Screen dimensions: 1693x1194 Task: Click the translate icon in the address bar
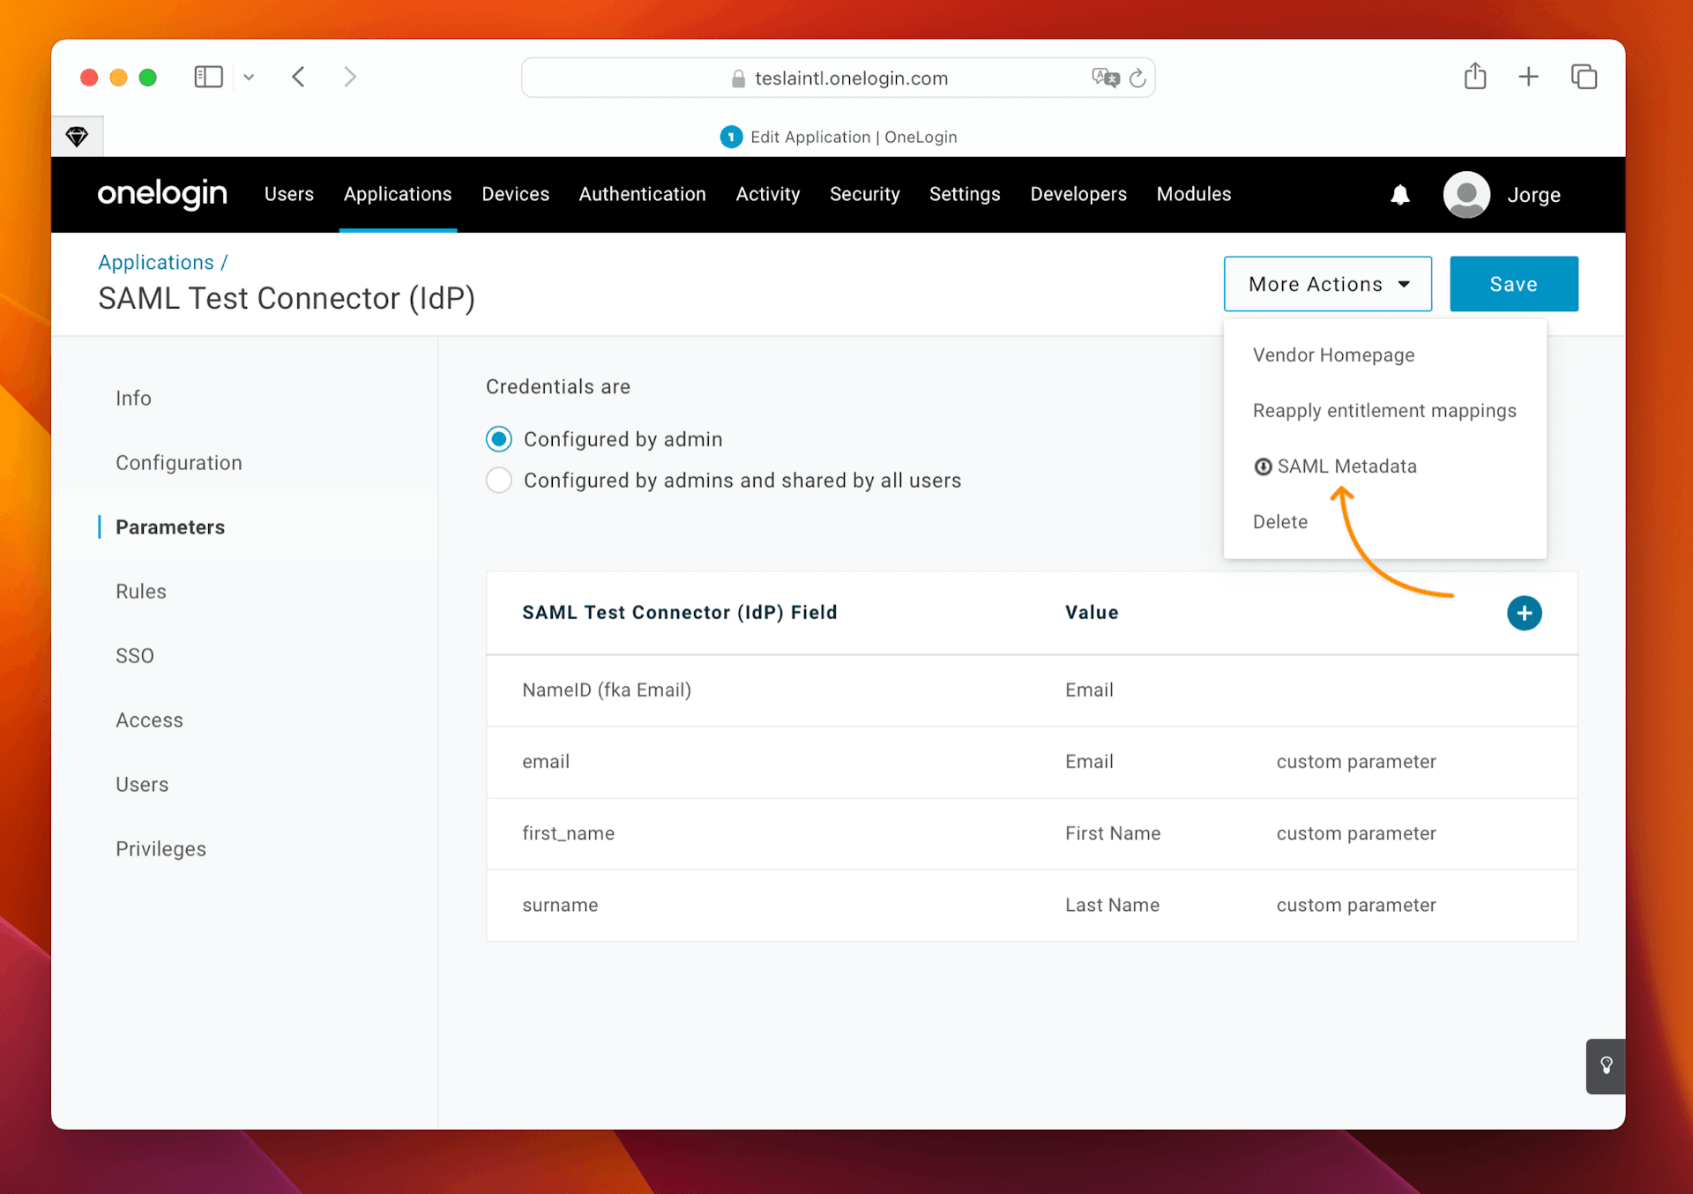[1105, 78]
